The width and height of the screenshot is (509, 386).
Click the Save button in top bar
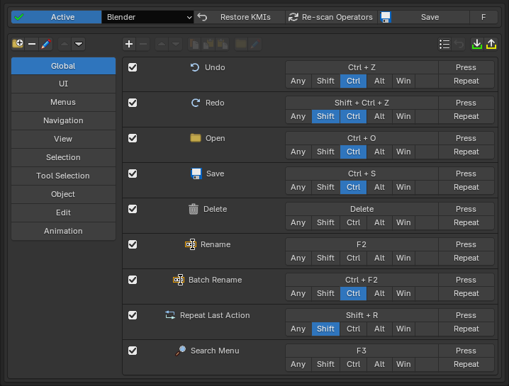424,17
